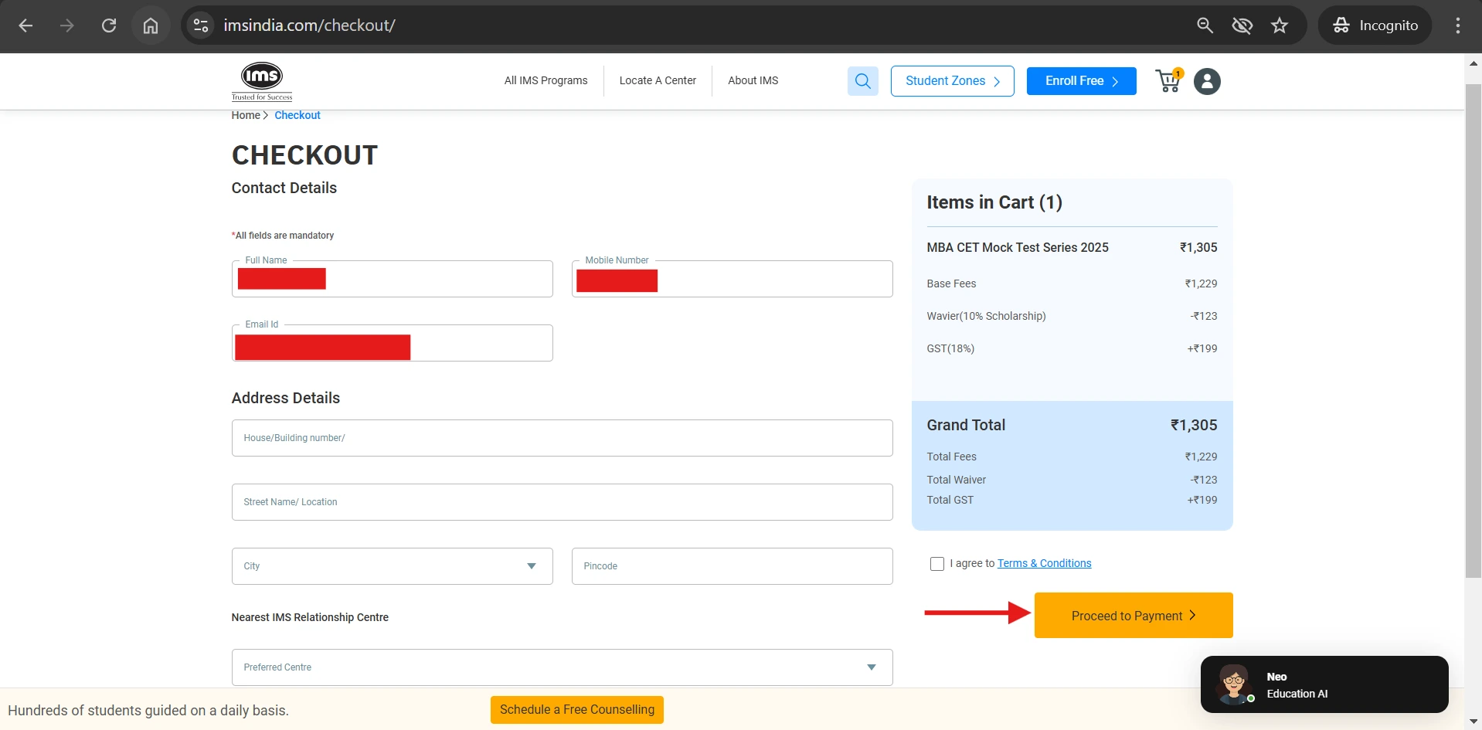Open the browser home page icon
Screen dimensions: 1482x730
151,25
